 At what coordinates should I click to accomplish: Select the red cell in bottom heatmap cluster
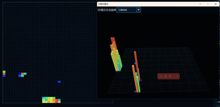point(57,101)
